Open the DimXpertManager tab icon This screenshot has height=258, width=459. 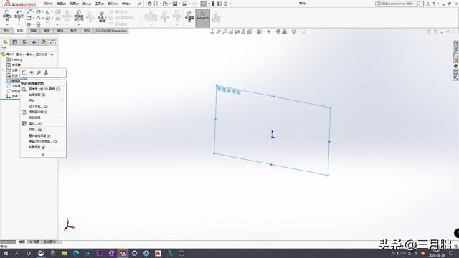tap(34, 42)
